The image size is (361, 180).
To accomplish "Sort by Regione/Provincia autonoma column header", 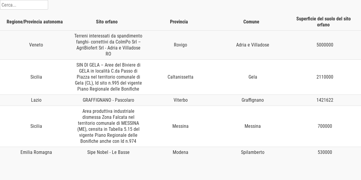I will tap(35, 22).
